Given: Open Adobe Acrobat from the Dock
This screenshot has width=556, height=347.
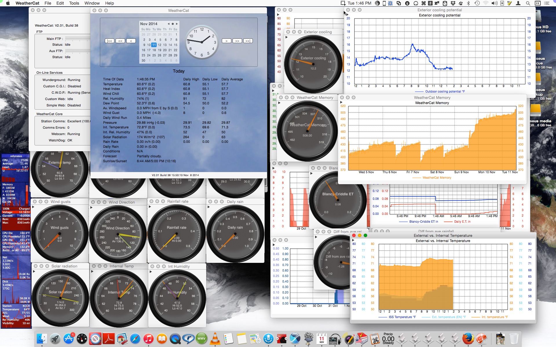Looking at the screenshot, I should pyautogui.click(x=109, y=339).
